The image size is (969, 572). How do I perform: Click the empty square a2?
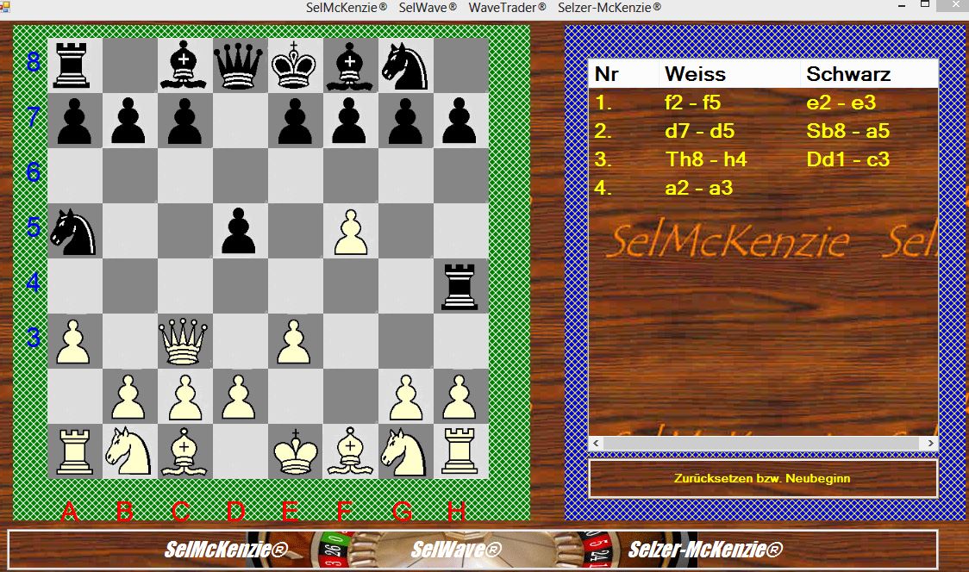pos(75,396)
